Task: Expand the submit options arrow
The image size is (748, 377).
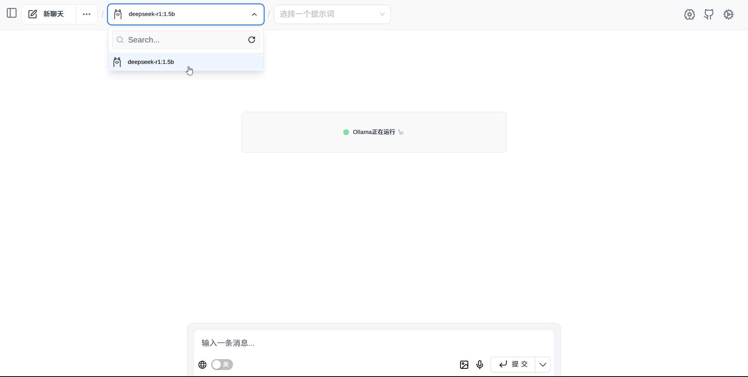Action: pos(543,365)
